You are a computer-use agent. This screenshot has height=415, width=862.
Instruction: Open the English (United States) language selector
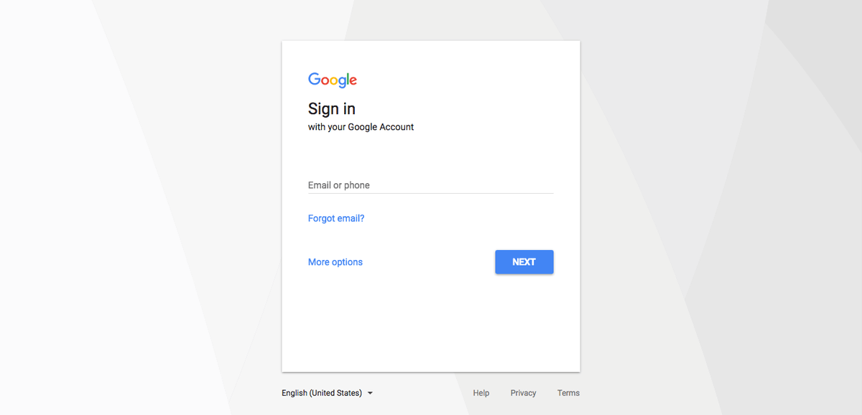pyautogui.click(x=328, y=393)
